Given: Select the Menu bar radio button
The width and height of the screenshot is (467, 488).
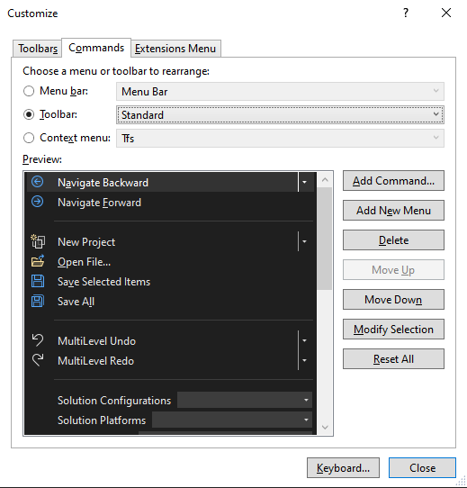Looking at the screenshot, I should (x=29, y=91).
